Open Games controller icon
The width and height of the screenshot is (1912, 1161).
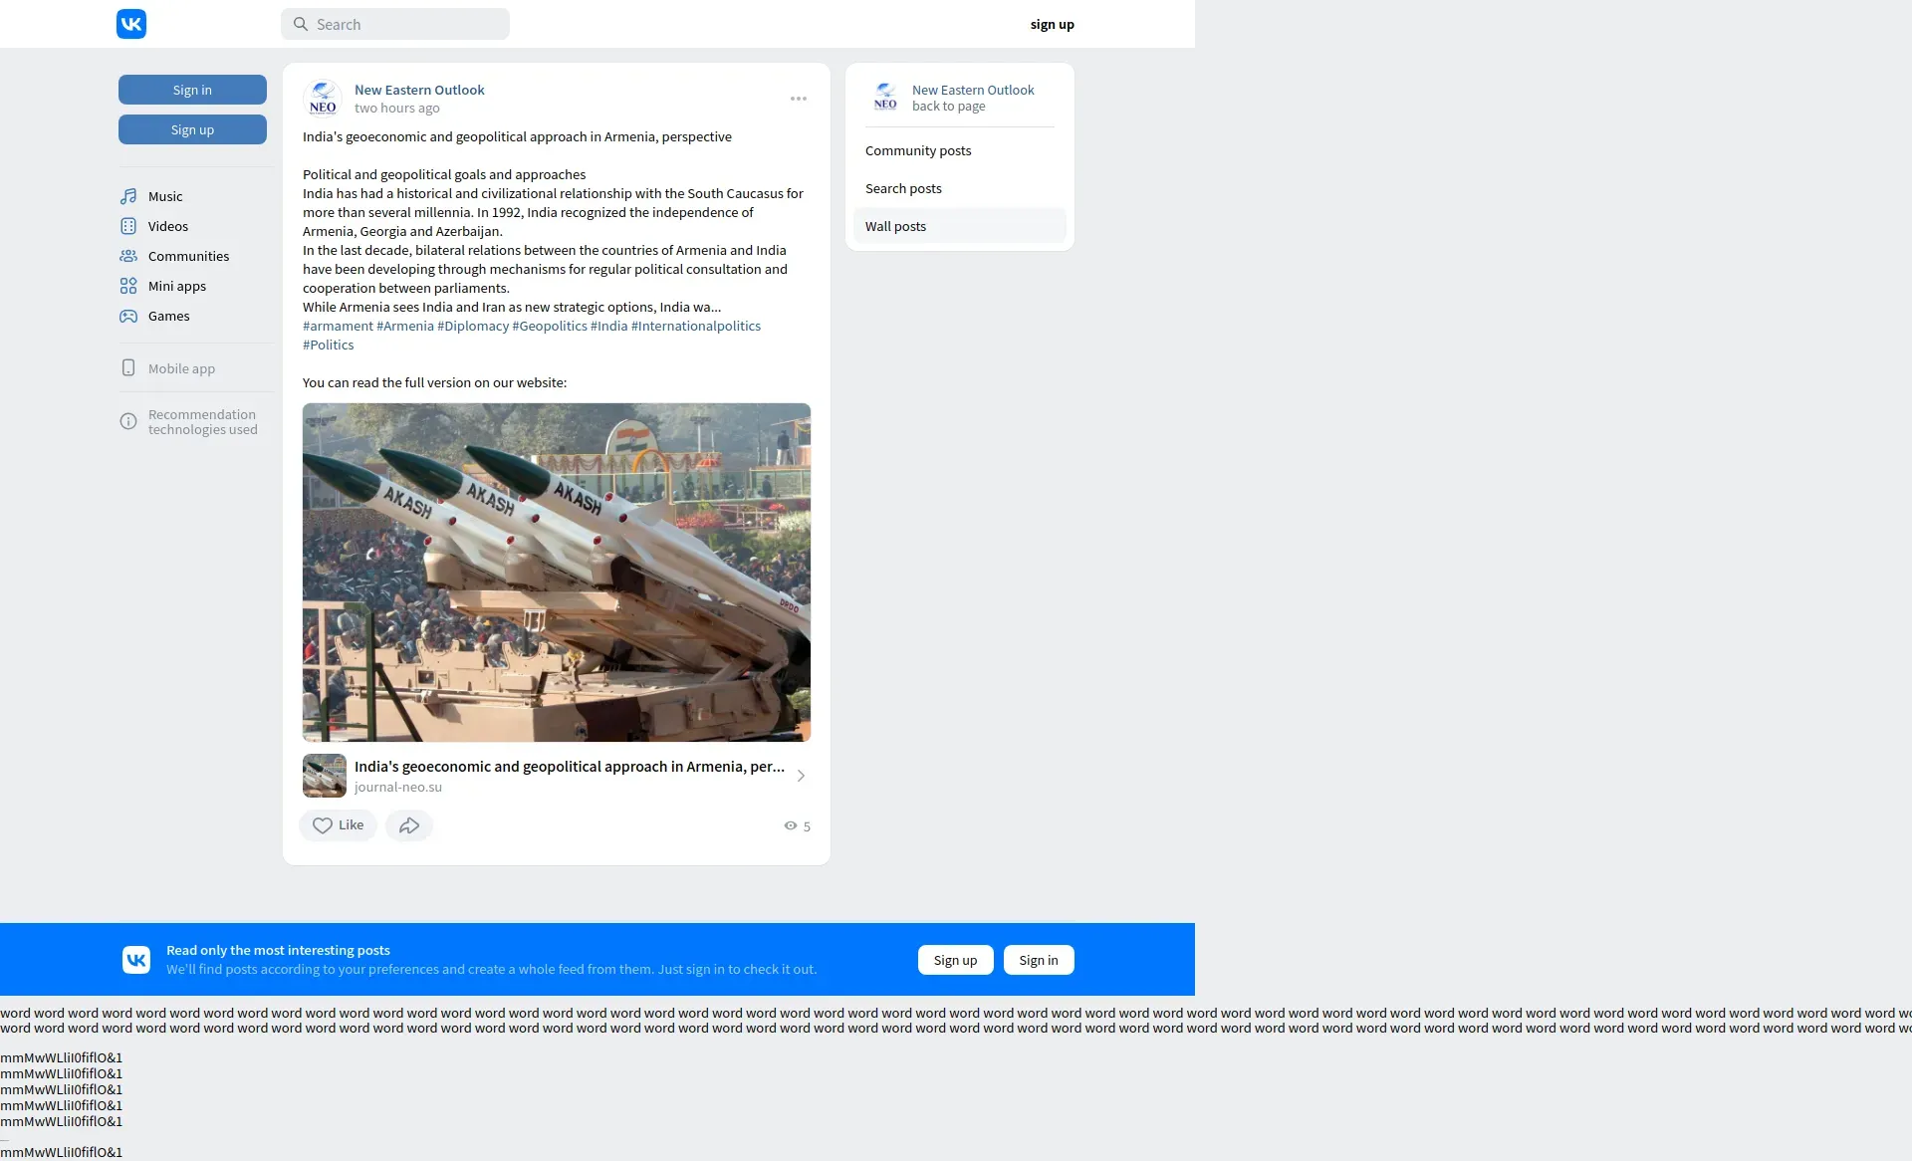tap(128, 316)
